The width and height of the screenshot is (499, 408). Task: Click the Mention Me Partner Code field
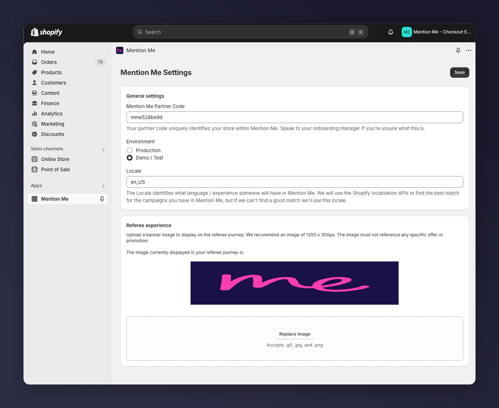(x=295, y=117)
